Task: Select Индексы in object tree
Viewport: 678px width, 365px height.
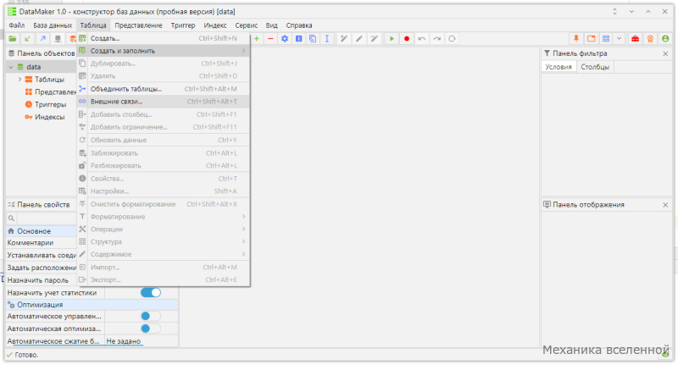Action: click(x=49, y=117)
